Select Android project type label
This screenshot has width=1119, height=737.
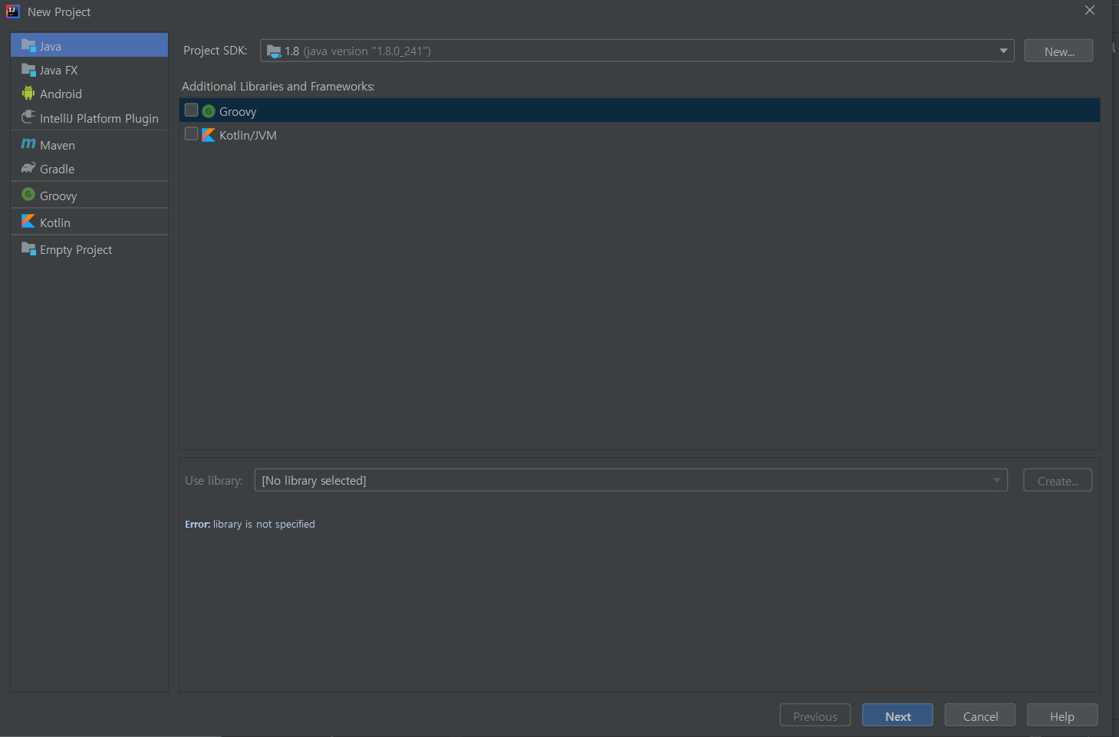coord(61,94)
